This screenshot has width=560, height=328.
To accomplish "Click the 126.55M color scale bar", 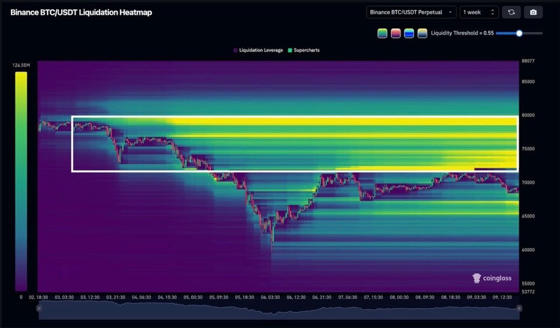I will point(21,182).
